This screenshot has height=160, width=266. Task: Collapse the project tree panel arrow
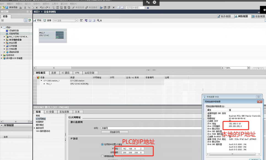(31, 12)
